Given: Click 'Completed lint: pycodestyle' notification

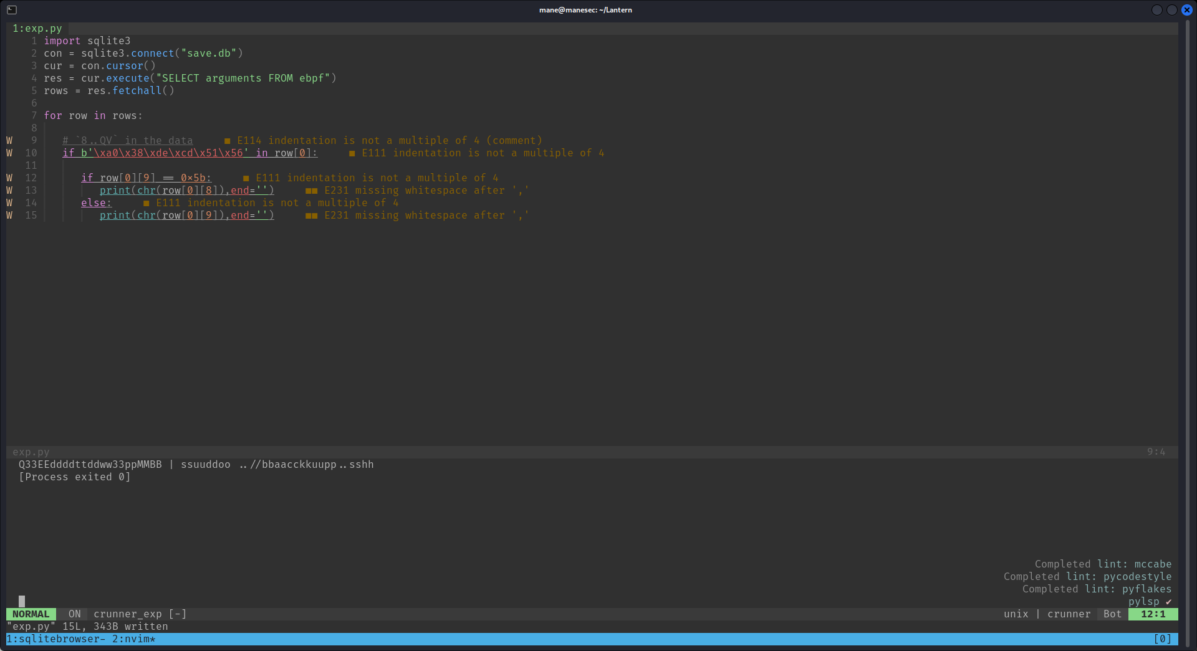Looking at the screenshot, I should pos(1088,577).
